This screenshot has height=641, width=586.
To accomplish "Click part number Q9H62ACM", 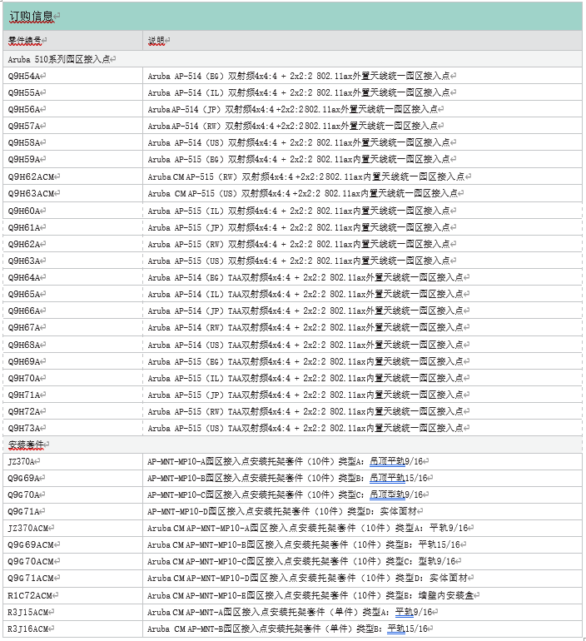I will click(x=31, y=176).
